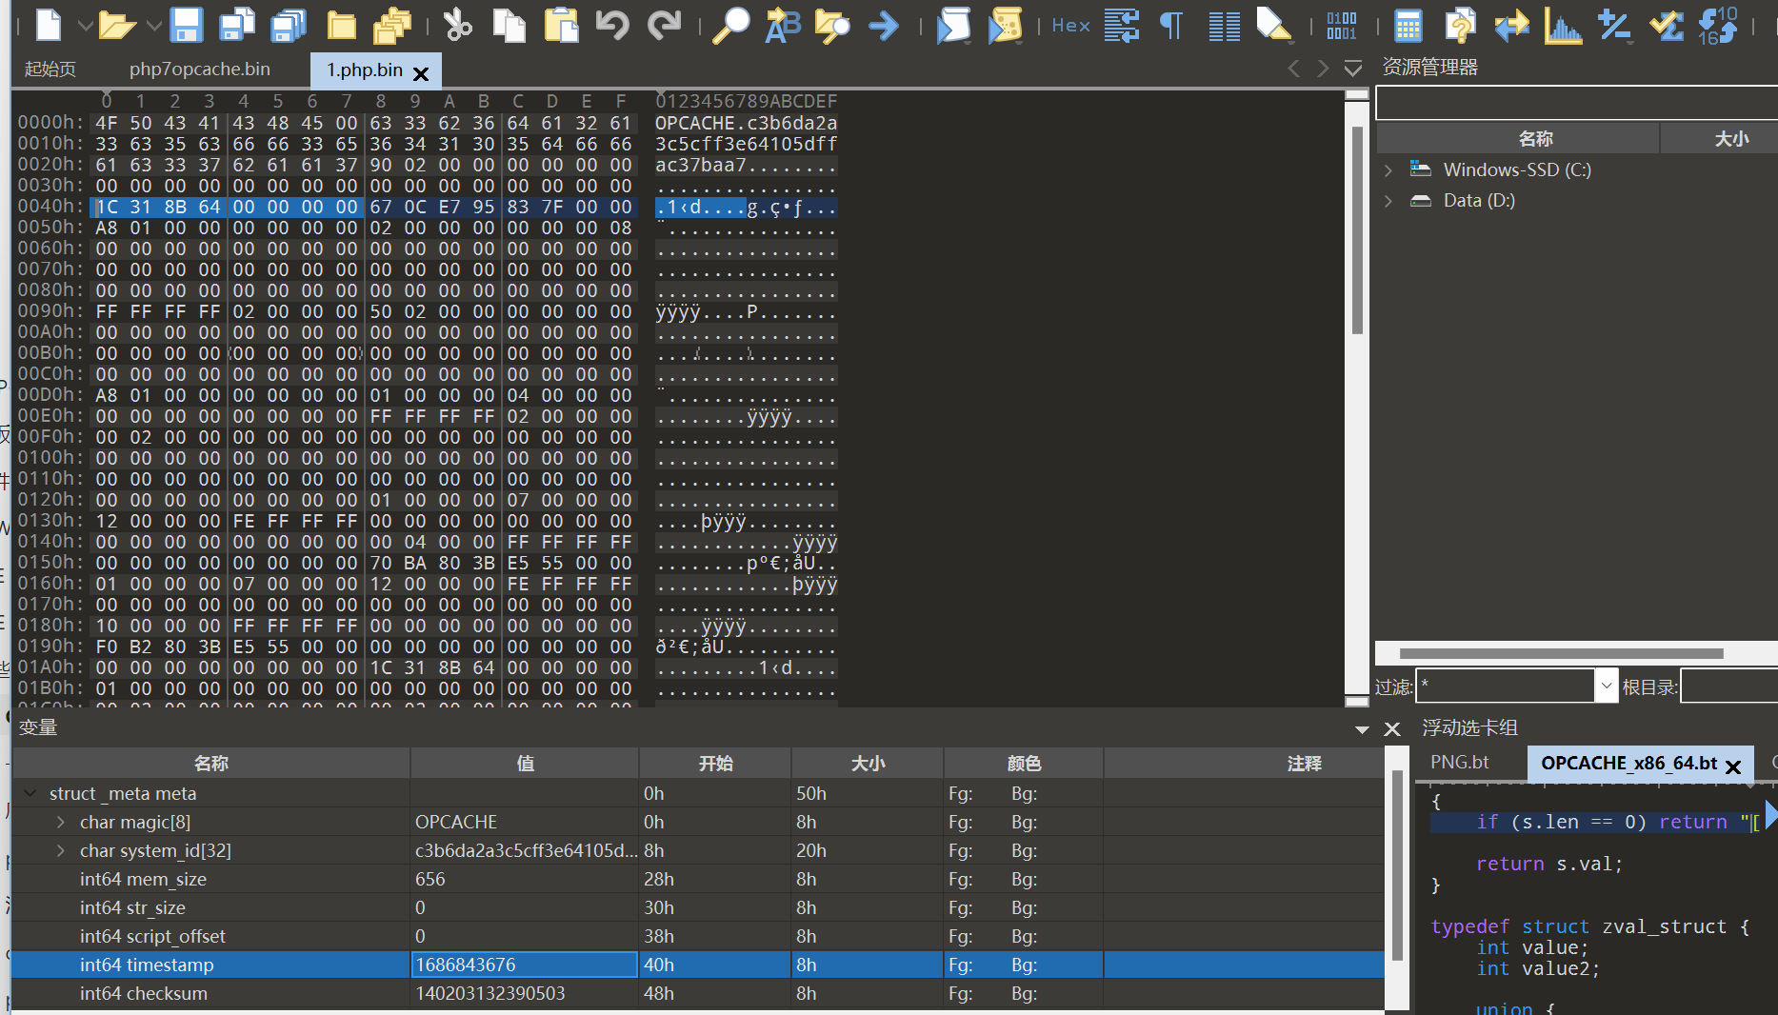Click the Save As icon

point(236,25)
